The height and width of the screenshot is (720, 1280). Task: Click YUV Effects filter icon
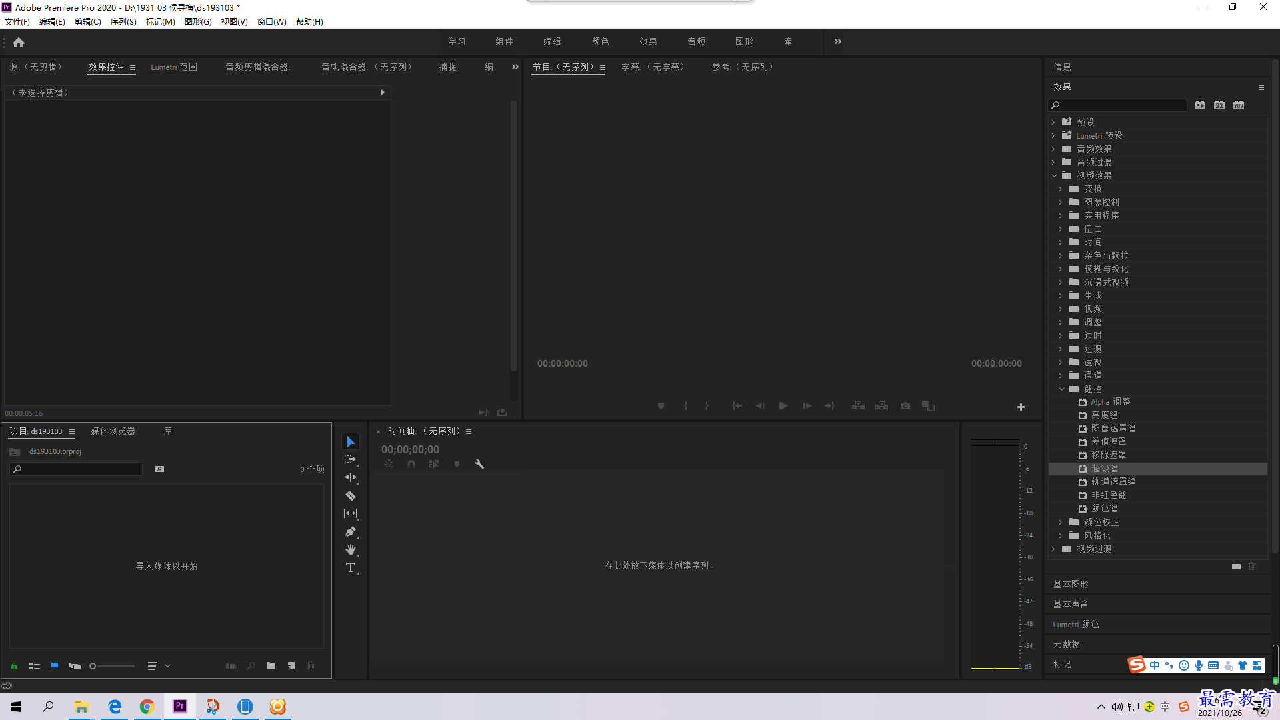(1239, 105)
